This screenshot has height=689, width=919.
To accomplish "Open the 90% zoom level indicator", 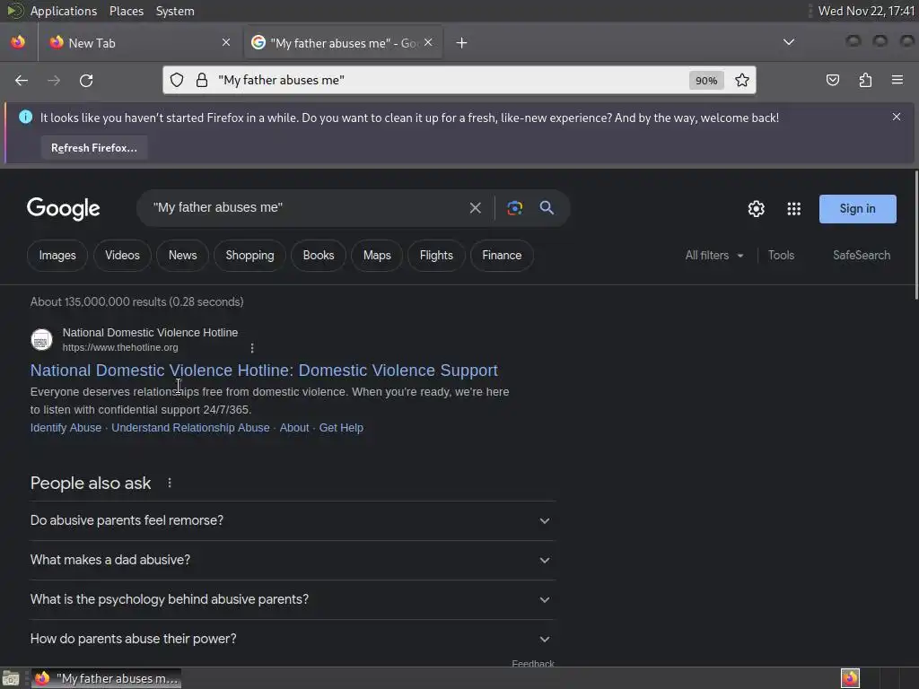I will pyautogui.click(x=706, y=81).
